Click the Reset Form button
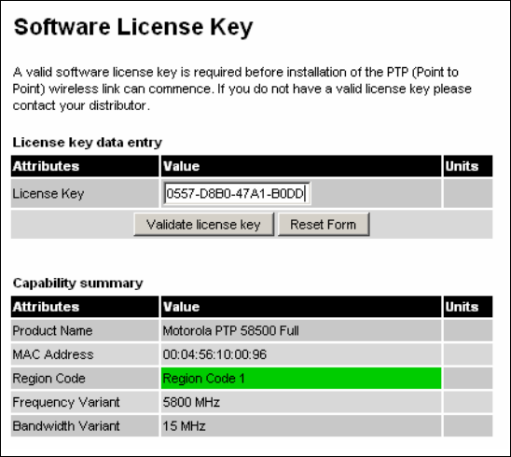Image resolution: width=511 pixels, height=457 pixels. 324,224
